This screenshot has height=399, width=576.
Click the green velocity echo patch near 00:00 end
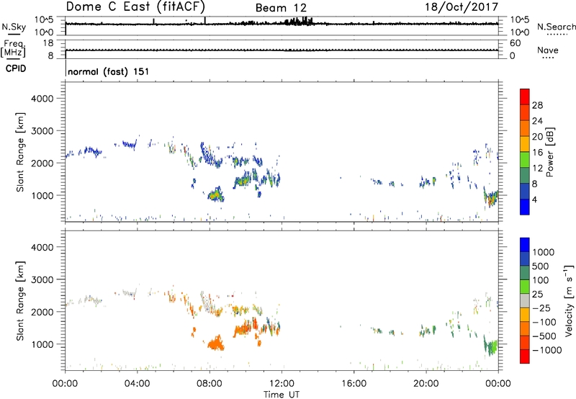[x=492, y=346]
